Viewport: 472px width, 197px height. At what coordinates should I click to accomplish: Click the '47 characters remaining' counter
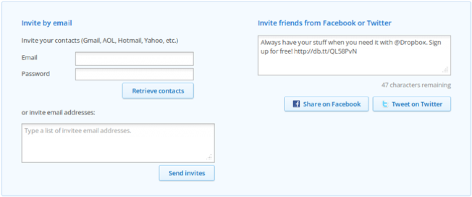[x=416, y=85]
